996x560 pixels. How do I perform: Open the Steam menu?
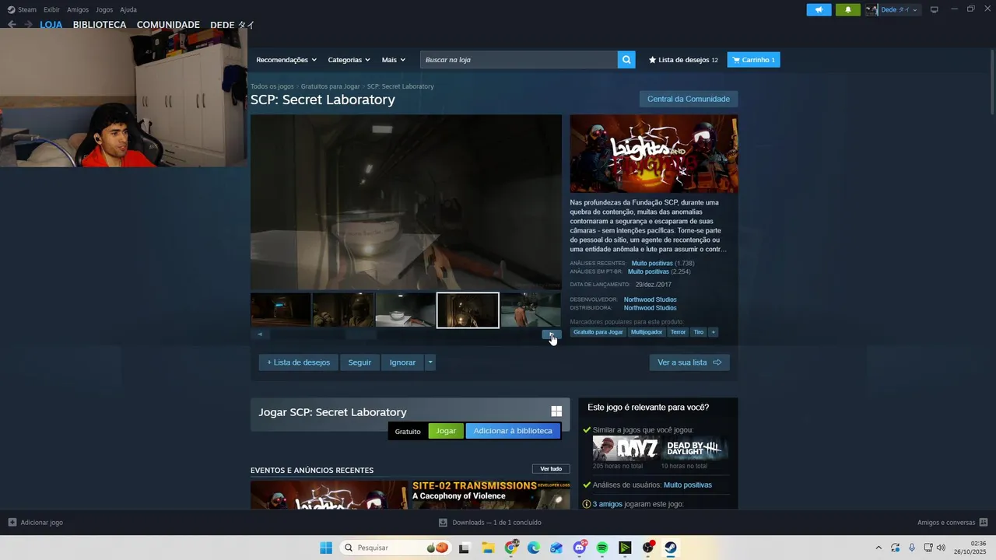click(x=22, y=10)
